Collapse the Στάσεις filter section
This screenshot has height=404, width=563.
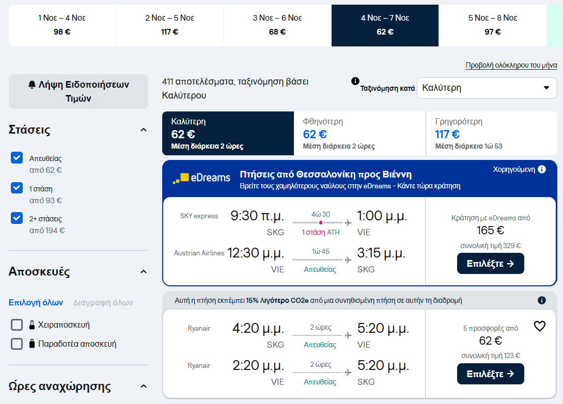tap(144, 130)
